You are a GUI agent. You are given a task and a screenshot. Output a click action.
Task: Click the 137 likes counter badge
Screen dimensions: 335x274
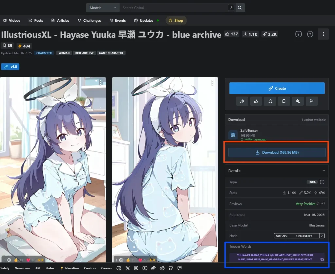tap(232, 34)
